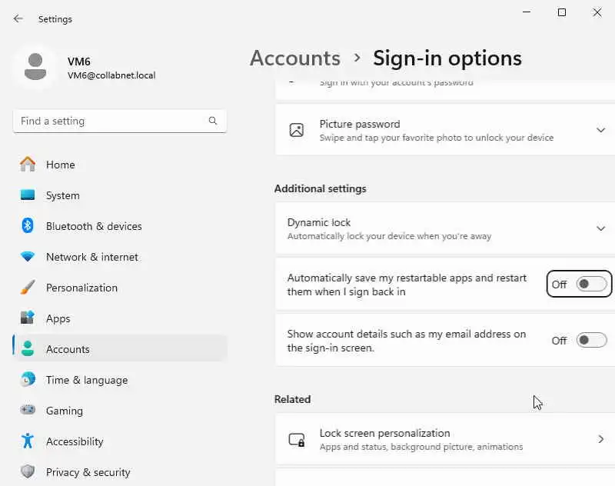Click the Time & language clock icon
This screenshot has width=615, height=486.
[x=28, y=380]
